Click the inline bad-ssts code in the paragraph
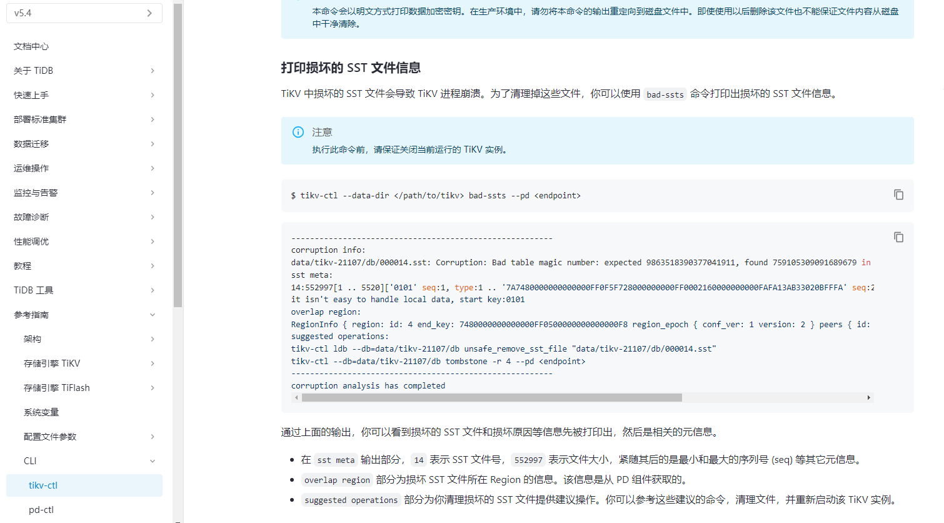 pyautogui.click(x=665, y=94)
